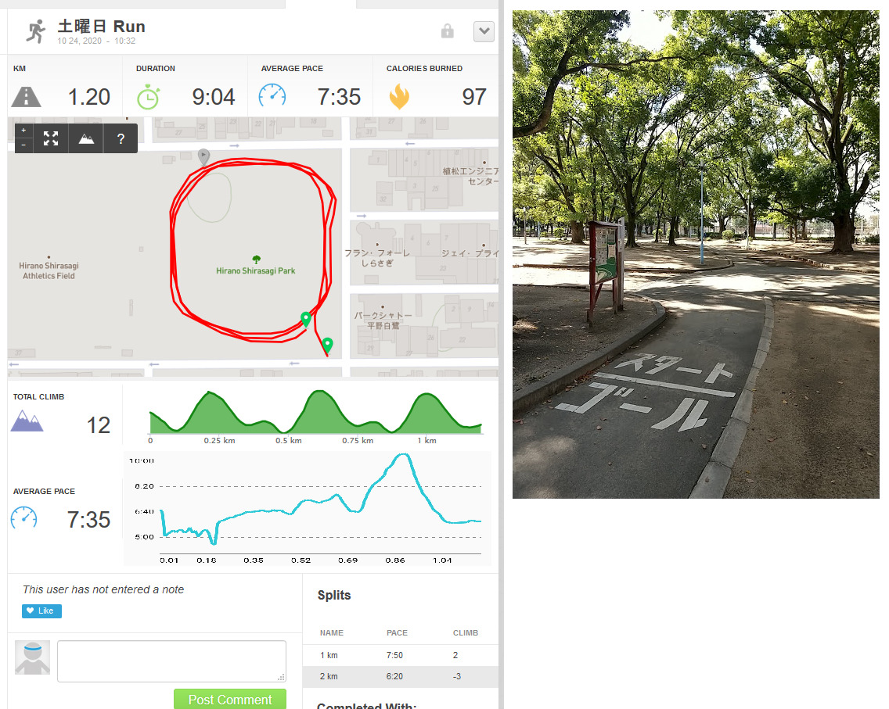Click the calories burned flame icon
The height and width of the screenshot is (709, 889).
coord(399,96)
